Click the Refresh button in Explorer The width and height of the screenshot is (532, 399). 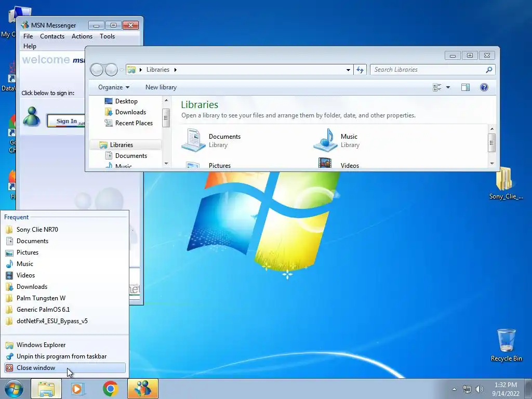(x=360, y=70)
